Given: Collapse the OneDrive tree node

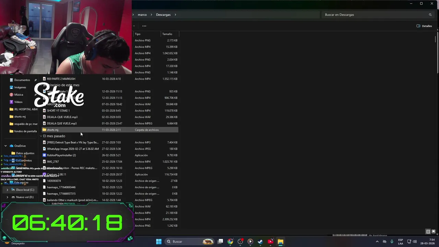Looking at the screenshot, I should (5, 146).
